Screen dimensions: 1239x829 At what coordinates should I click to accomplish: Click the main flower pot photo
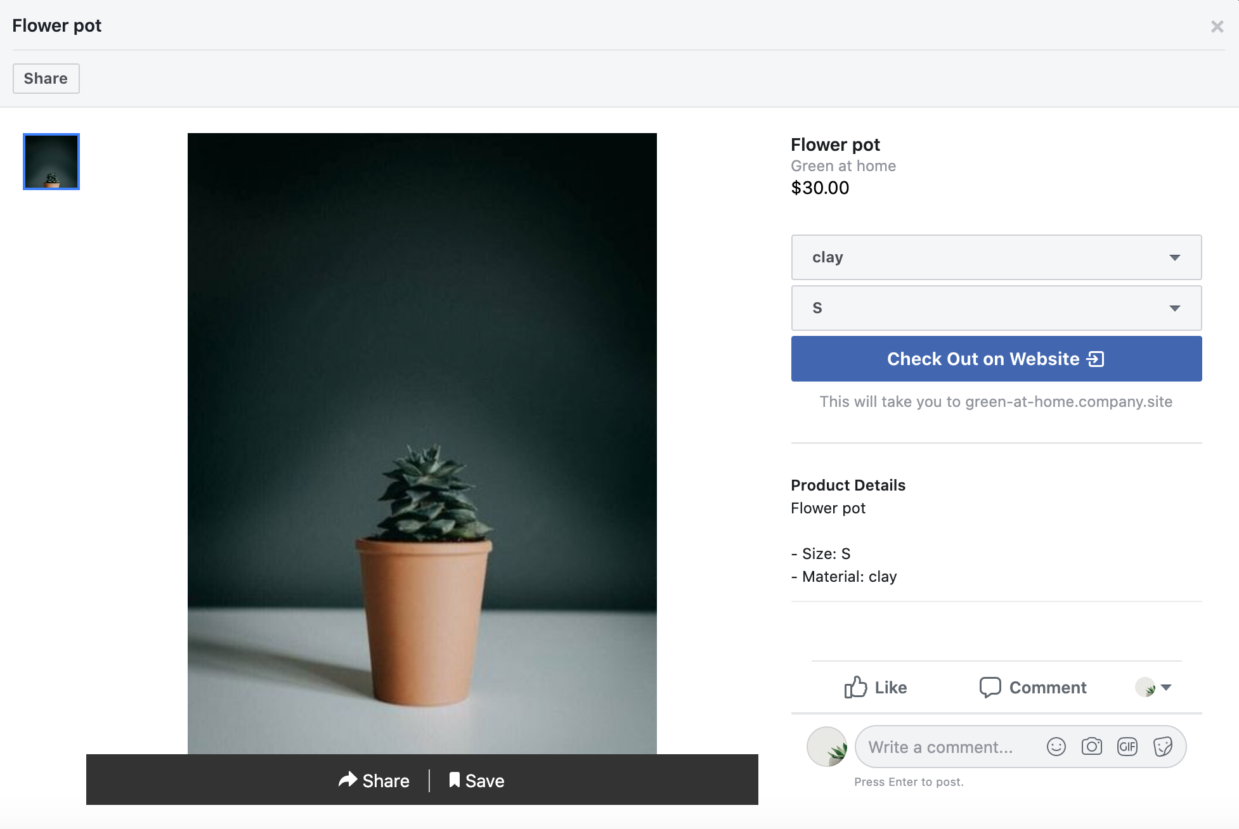[422, 444]
